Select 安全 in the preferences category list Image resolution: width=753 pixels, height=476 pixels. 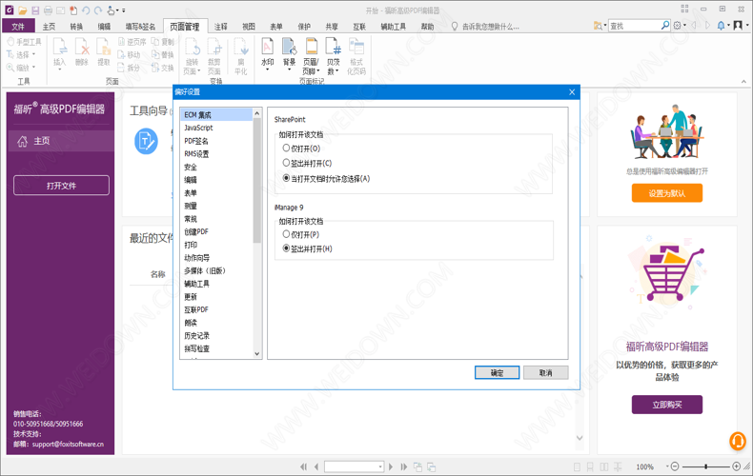192,167
